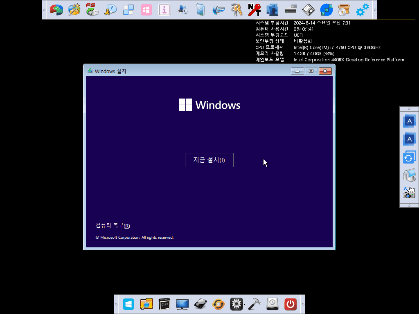Open the blue sync-arrows squares icon in right dock

[x=409, y=157]
